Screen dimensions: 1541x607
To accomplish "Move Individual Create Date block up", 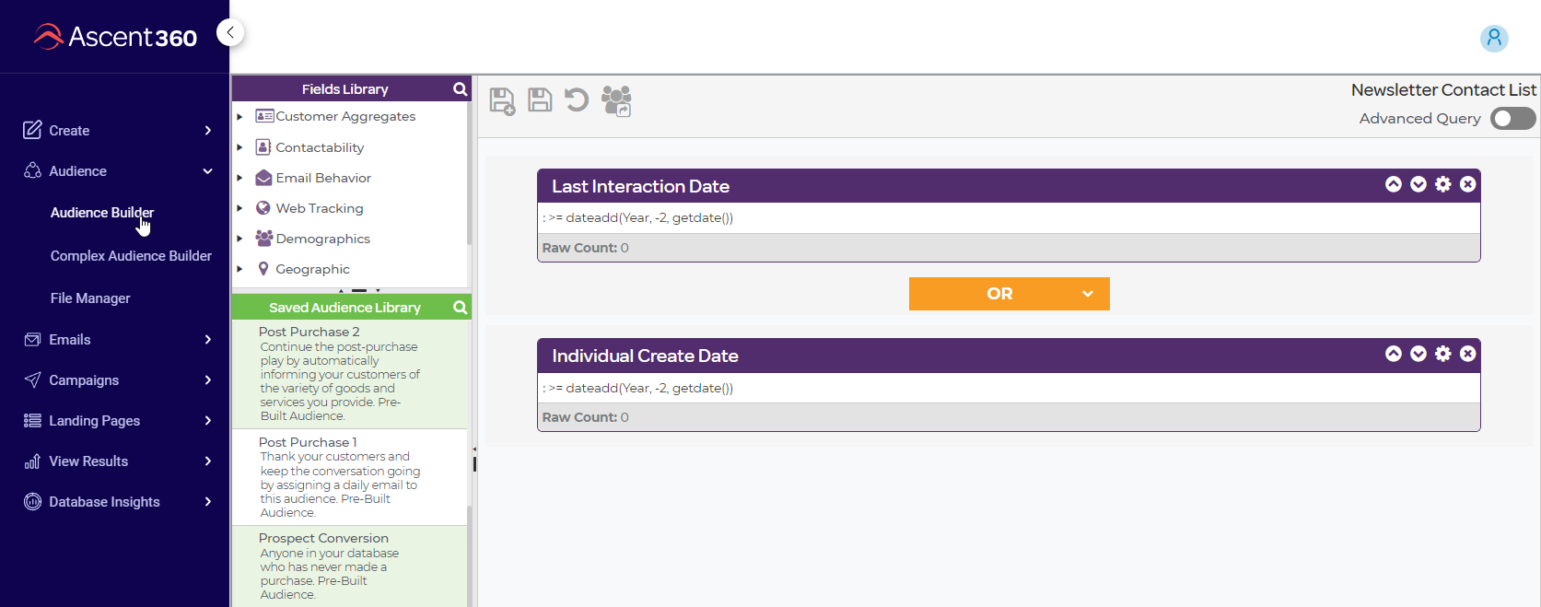I will click(x=1394, y=354).
